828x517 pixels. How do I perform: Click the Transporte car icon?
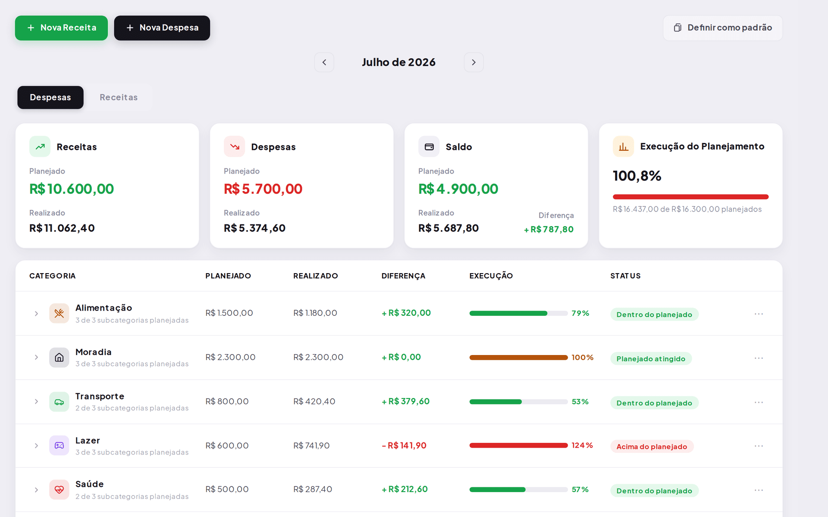click(x=59, y=402)
